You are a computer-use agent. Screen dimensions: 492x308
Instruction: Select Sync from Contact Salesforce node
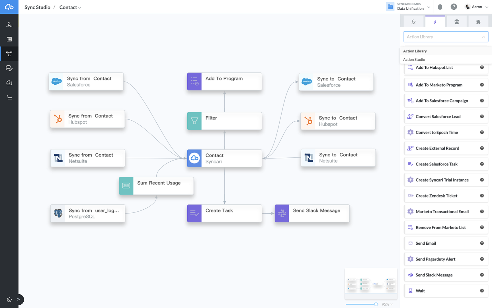[x=86, y=82]
